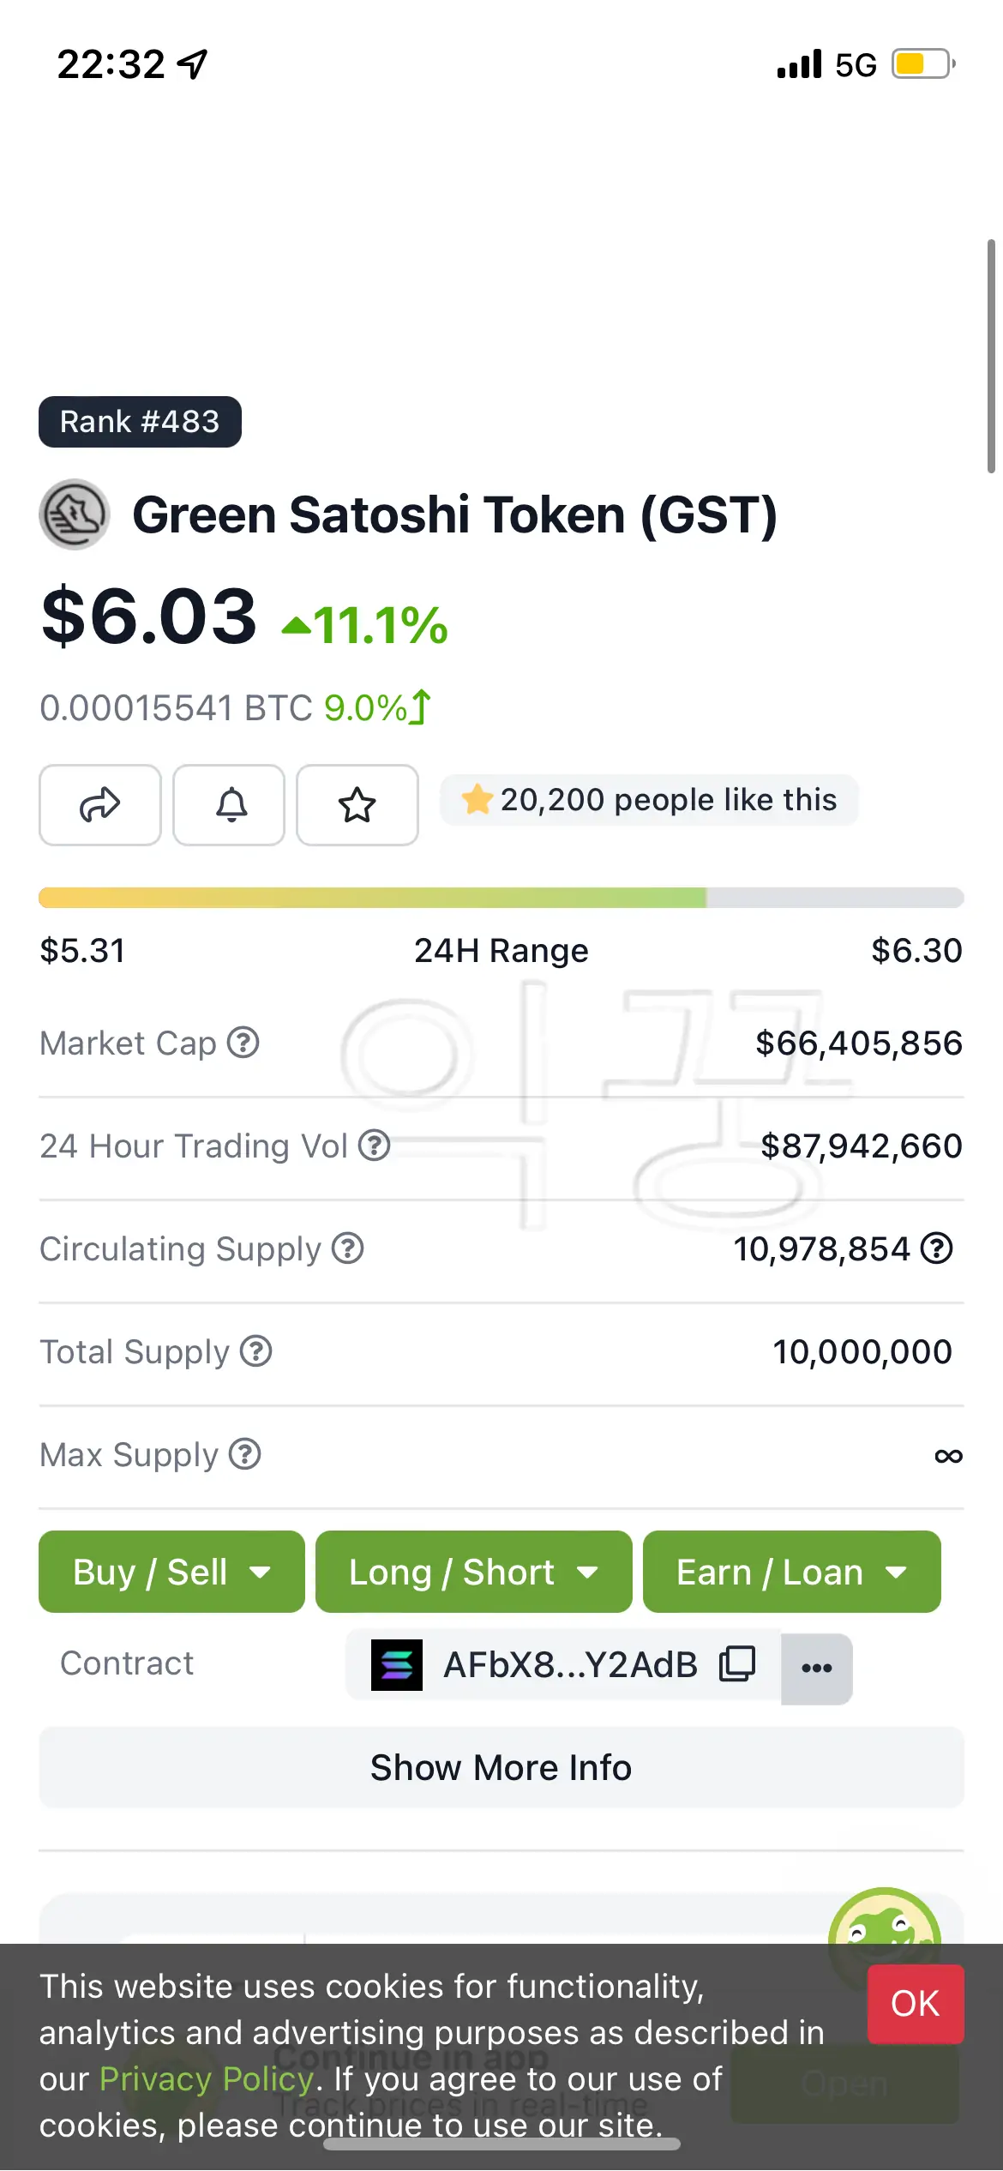Screen dimensions: 1003x2171
Task: Accept cookies with the OK button
Action: pos(915,2004)
